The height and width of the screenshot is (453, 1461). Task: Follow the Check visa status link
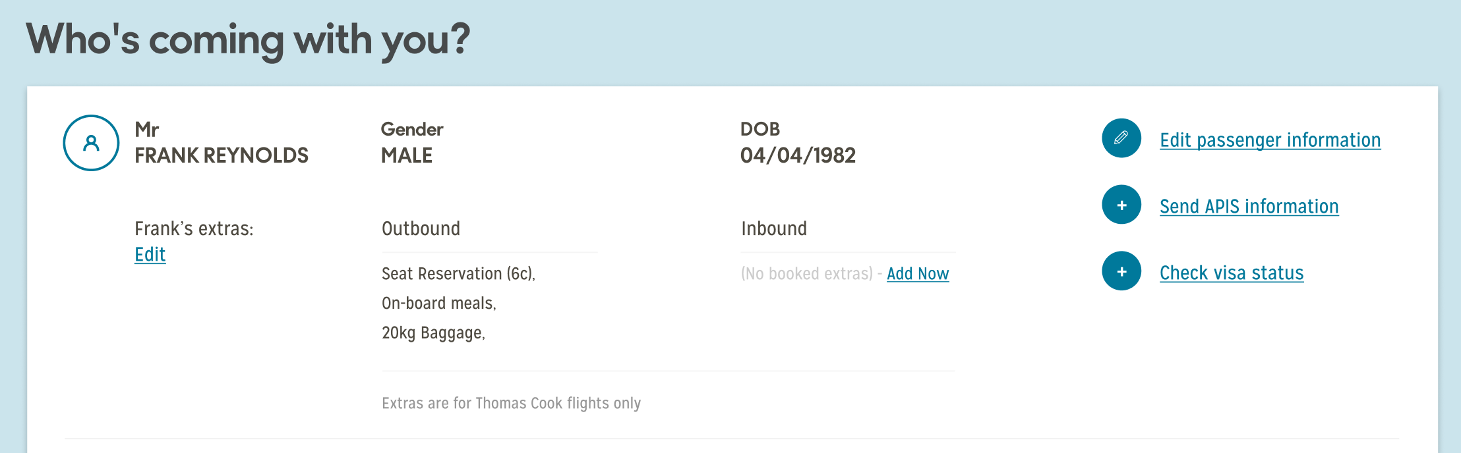click(1232, 273)
